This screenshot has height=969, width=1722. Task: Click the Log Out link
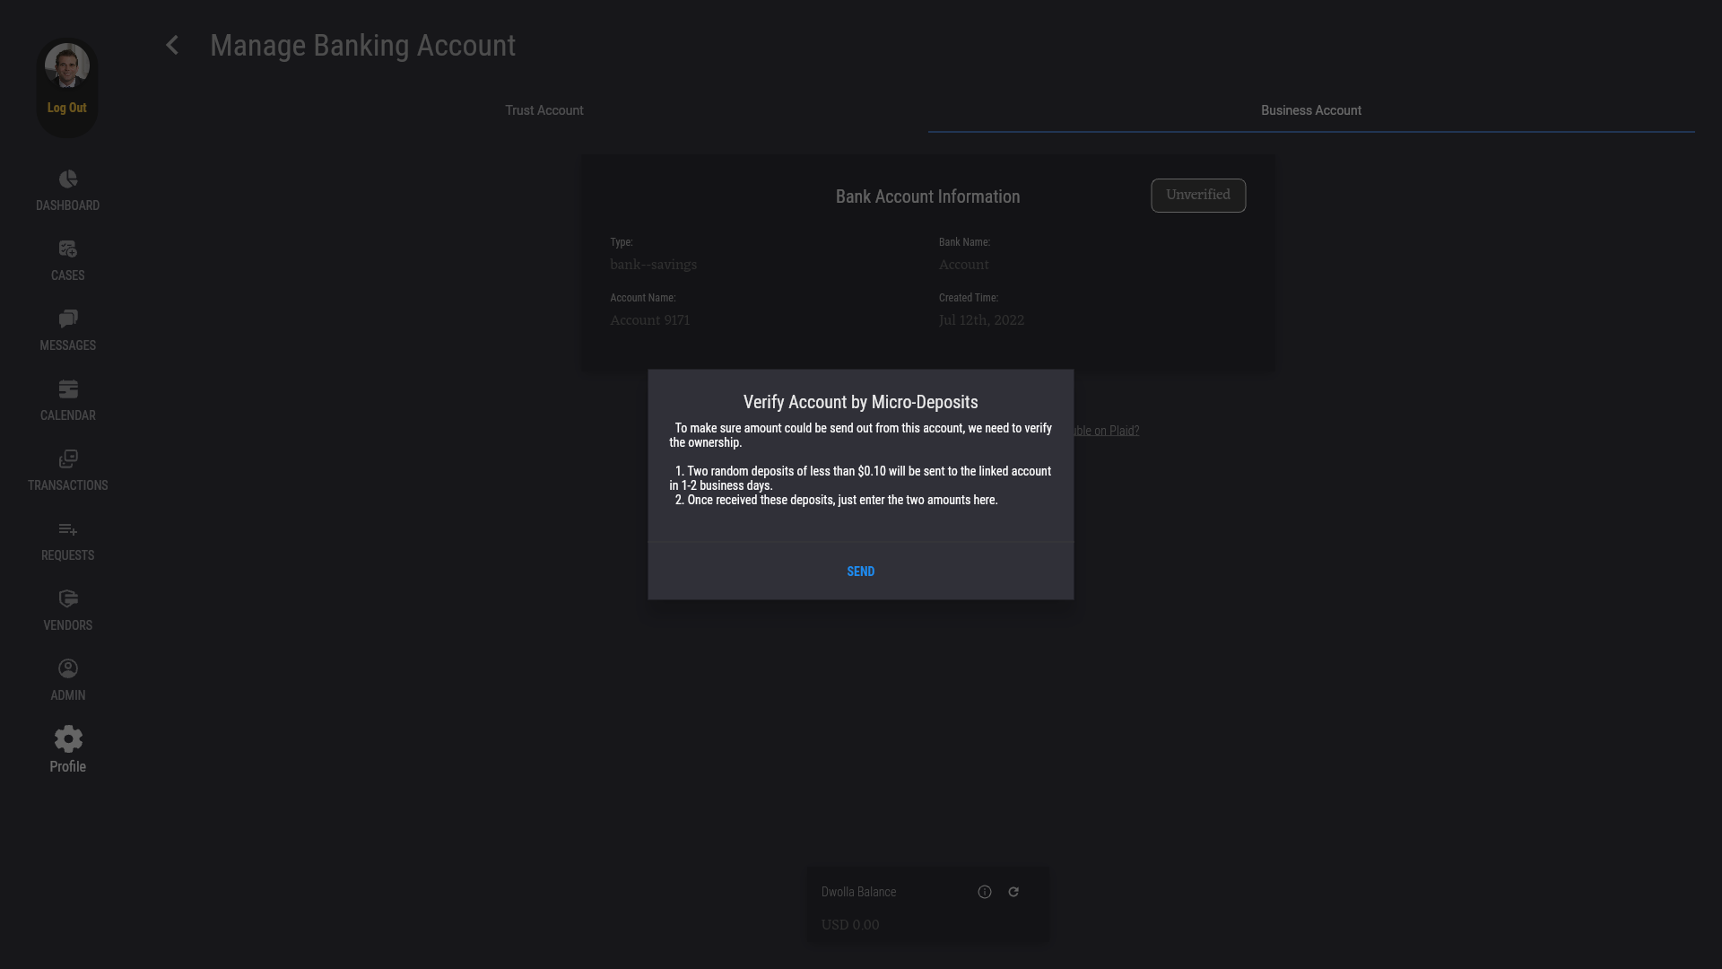pos(67,108)
